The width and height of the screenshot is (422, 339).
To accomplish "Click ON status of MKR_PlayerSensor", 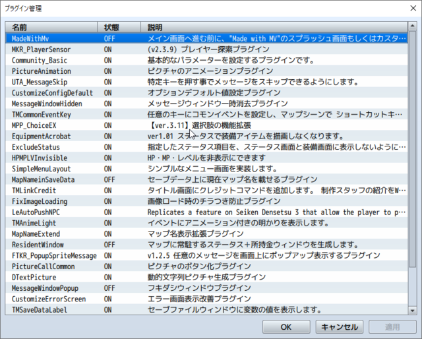I will (108, 49).
